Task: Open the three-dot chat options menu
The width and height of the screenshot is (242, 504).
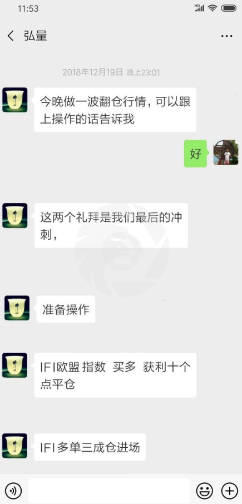Action: (226, 36)
